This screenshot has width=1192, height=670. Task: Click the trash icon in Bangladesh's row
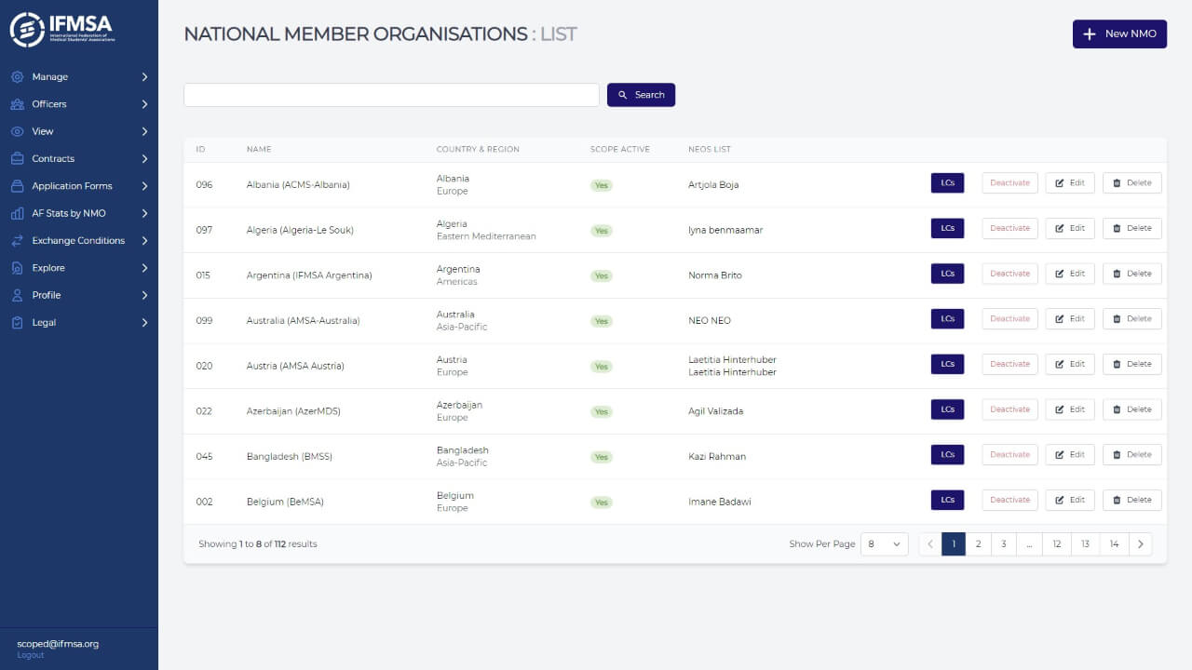coord(1117,455)
